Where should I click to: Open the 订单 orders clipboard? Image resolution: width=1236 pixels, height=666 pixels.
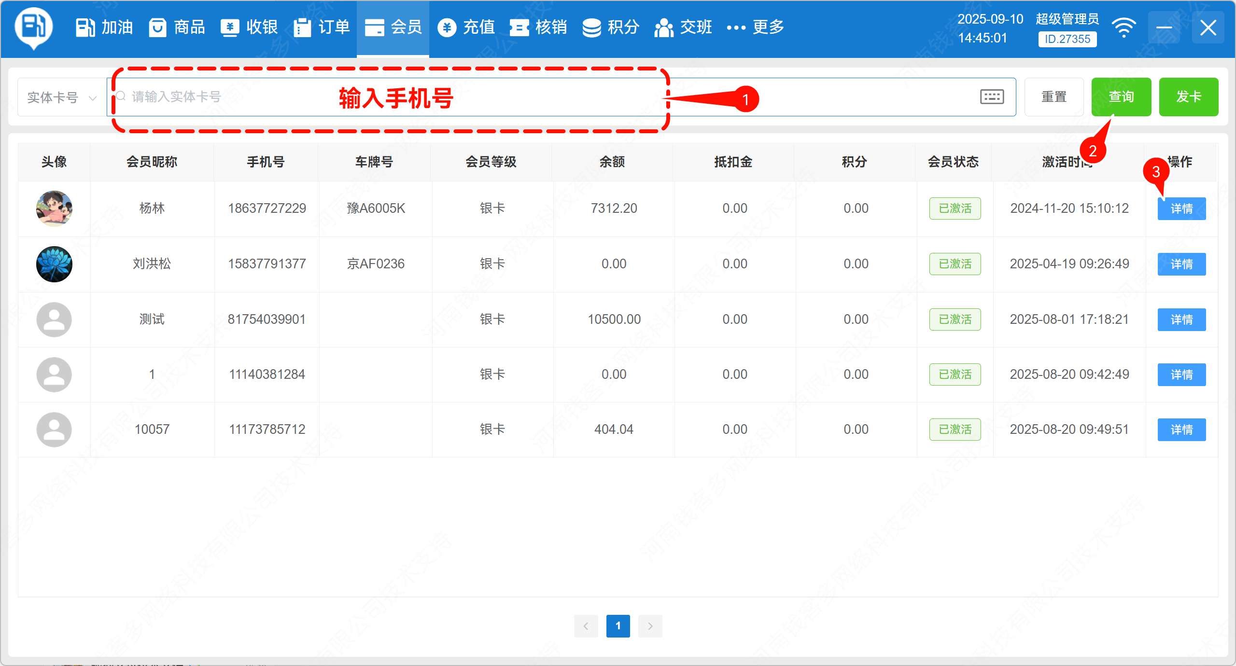click(x=322, y=28)
